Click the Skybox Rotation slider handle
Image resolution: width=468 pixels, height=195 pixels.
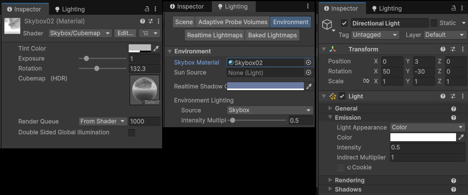tap(96, 69)
